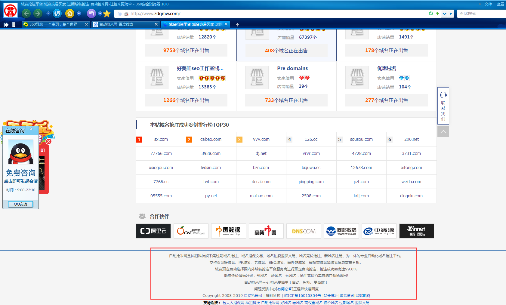506x305 pixels.
Task: Click the 9753个域名正在出售 button
Action: tap(186, 51)
